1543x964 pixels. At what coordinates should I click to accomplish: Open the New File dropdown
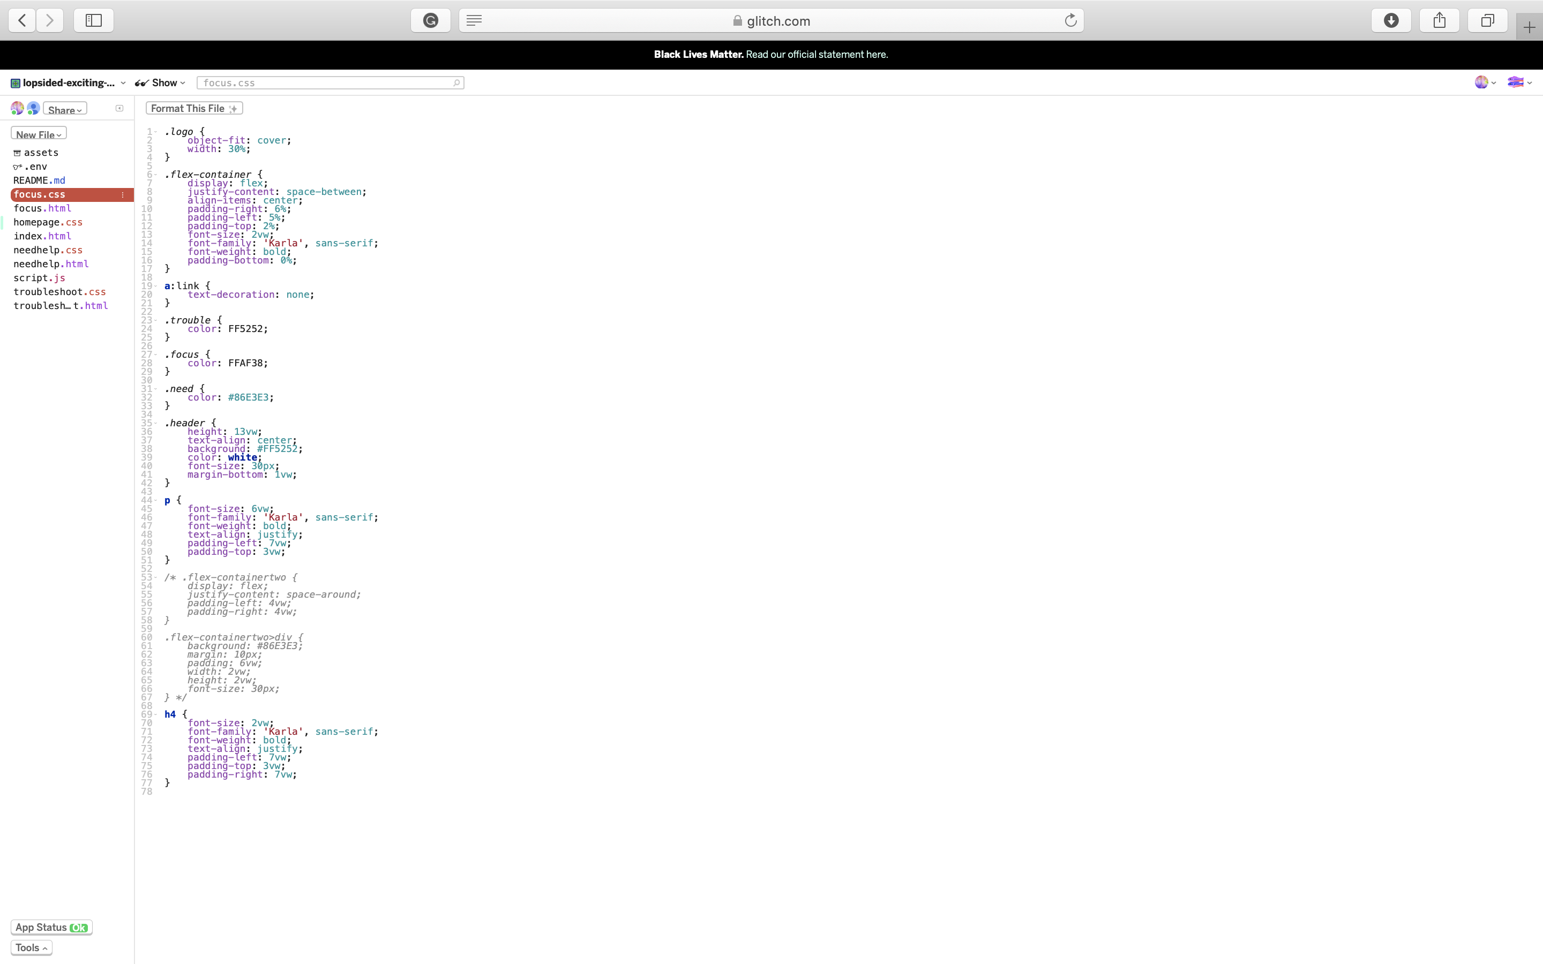click(x=38, y=134)
